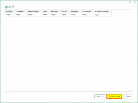
Task: Click the Table cell under Deals
Action: [x=46, y=15]
